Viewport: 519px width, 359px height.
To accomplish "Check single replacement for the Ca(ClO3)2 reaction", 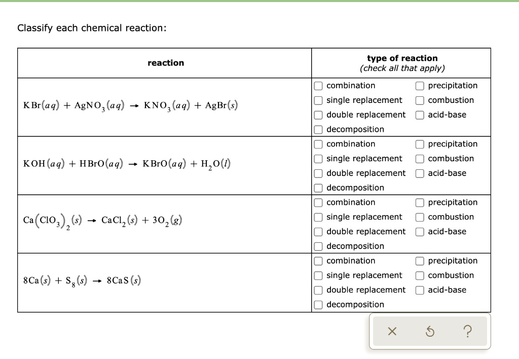I will (x=318, y=217).
